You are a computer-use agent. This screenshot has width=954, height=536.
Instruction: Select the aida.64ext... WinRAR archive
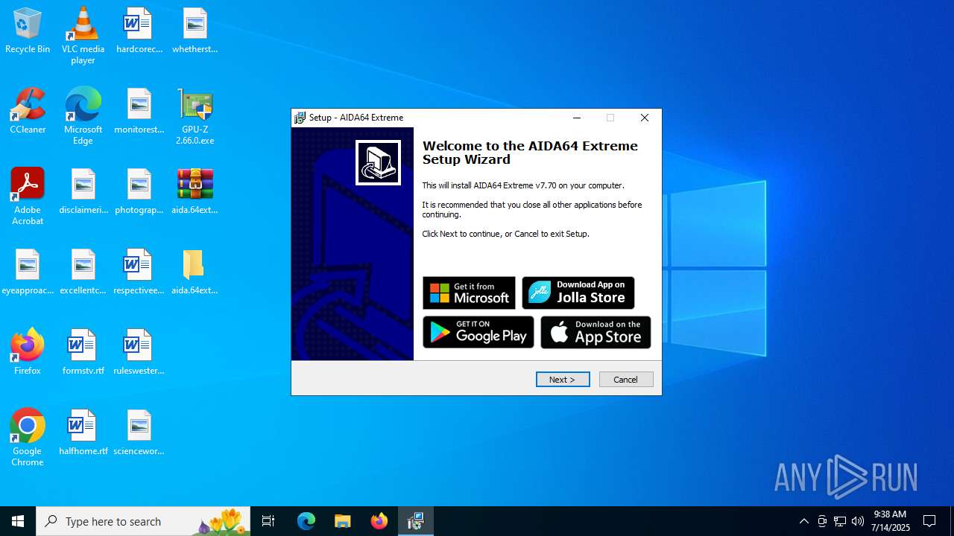[195, 192]
